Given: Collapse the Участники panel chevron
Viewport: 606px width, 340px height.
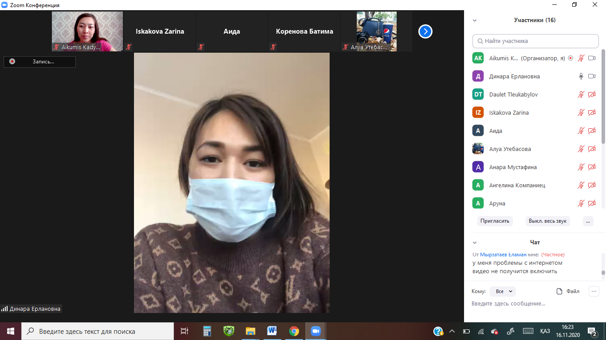Looking at the screenshot, I should click(x=475, y=20).
